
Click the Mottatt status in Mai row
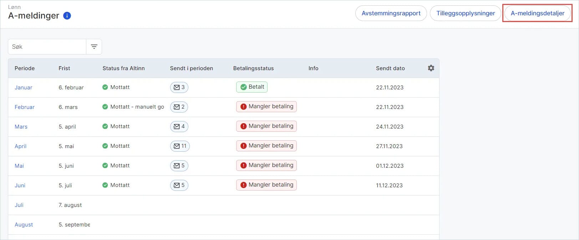click(116, 166)
